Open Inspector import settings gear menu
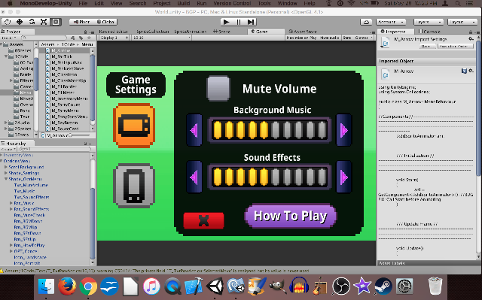The height and width of the screenshot is (300, 482). point(471,39)
